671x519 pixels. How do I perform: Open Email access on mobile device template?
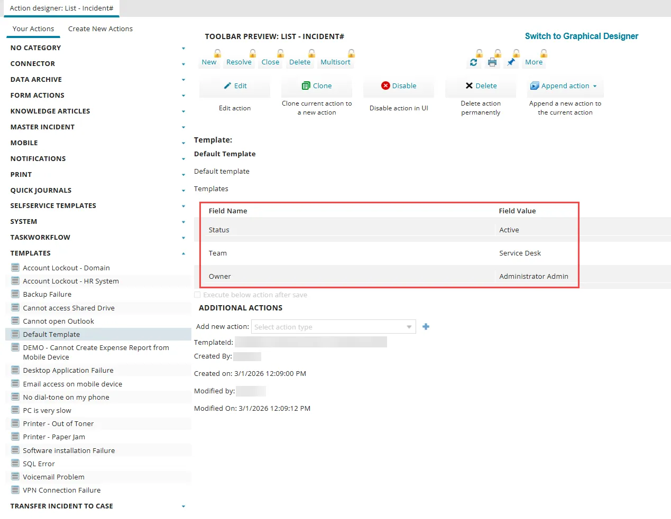click(x=72, y=384)
